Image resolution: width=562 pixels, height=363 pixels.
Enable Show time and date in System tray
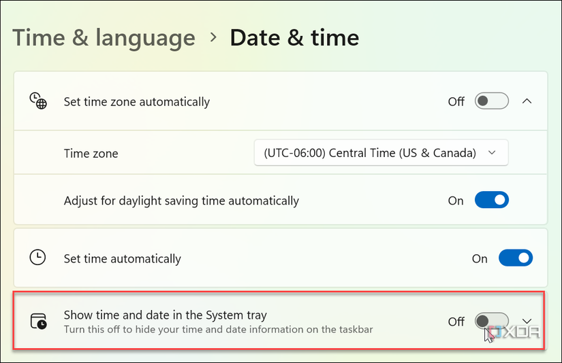click(x=492, y=322)
